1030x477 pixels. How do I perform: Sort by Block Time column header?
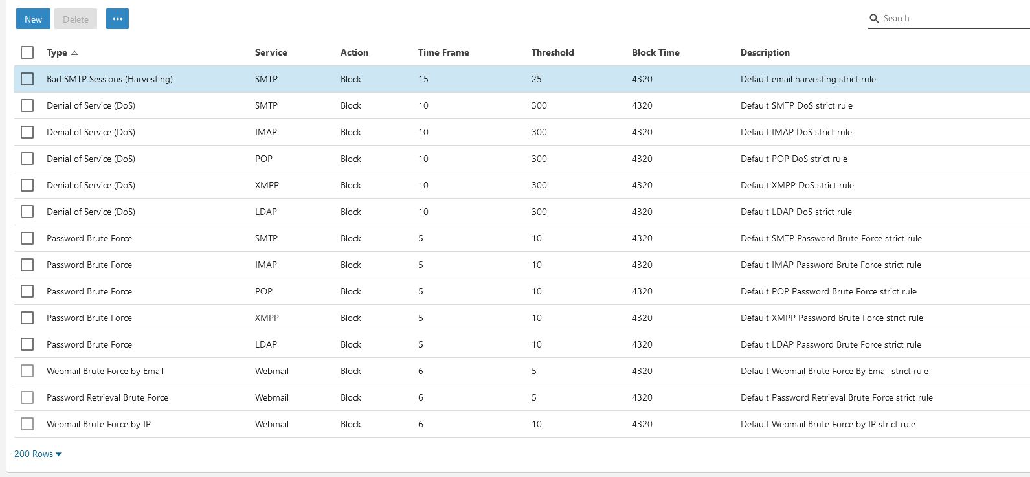point(655,52)
